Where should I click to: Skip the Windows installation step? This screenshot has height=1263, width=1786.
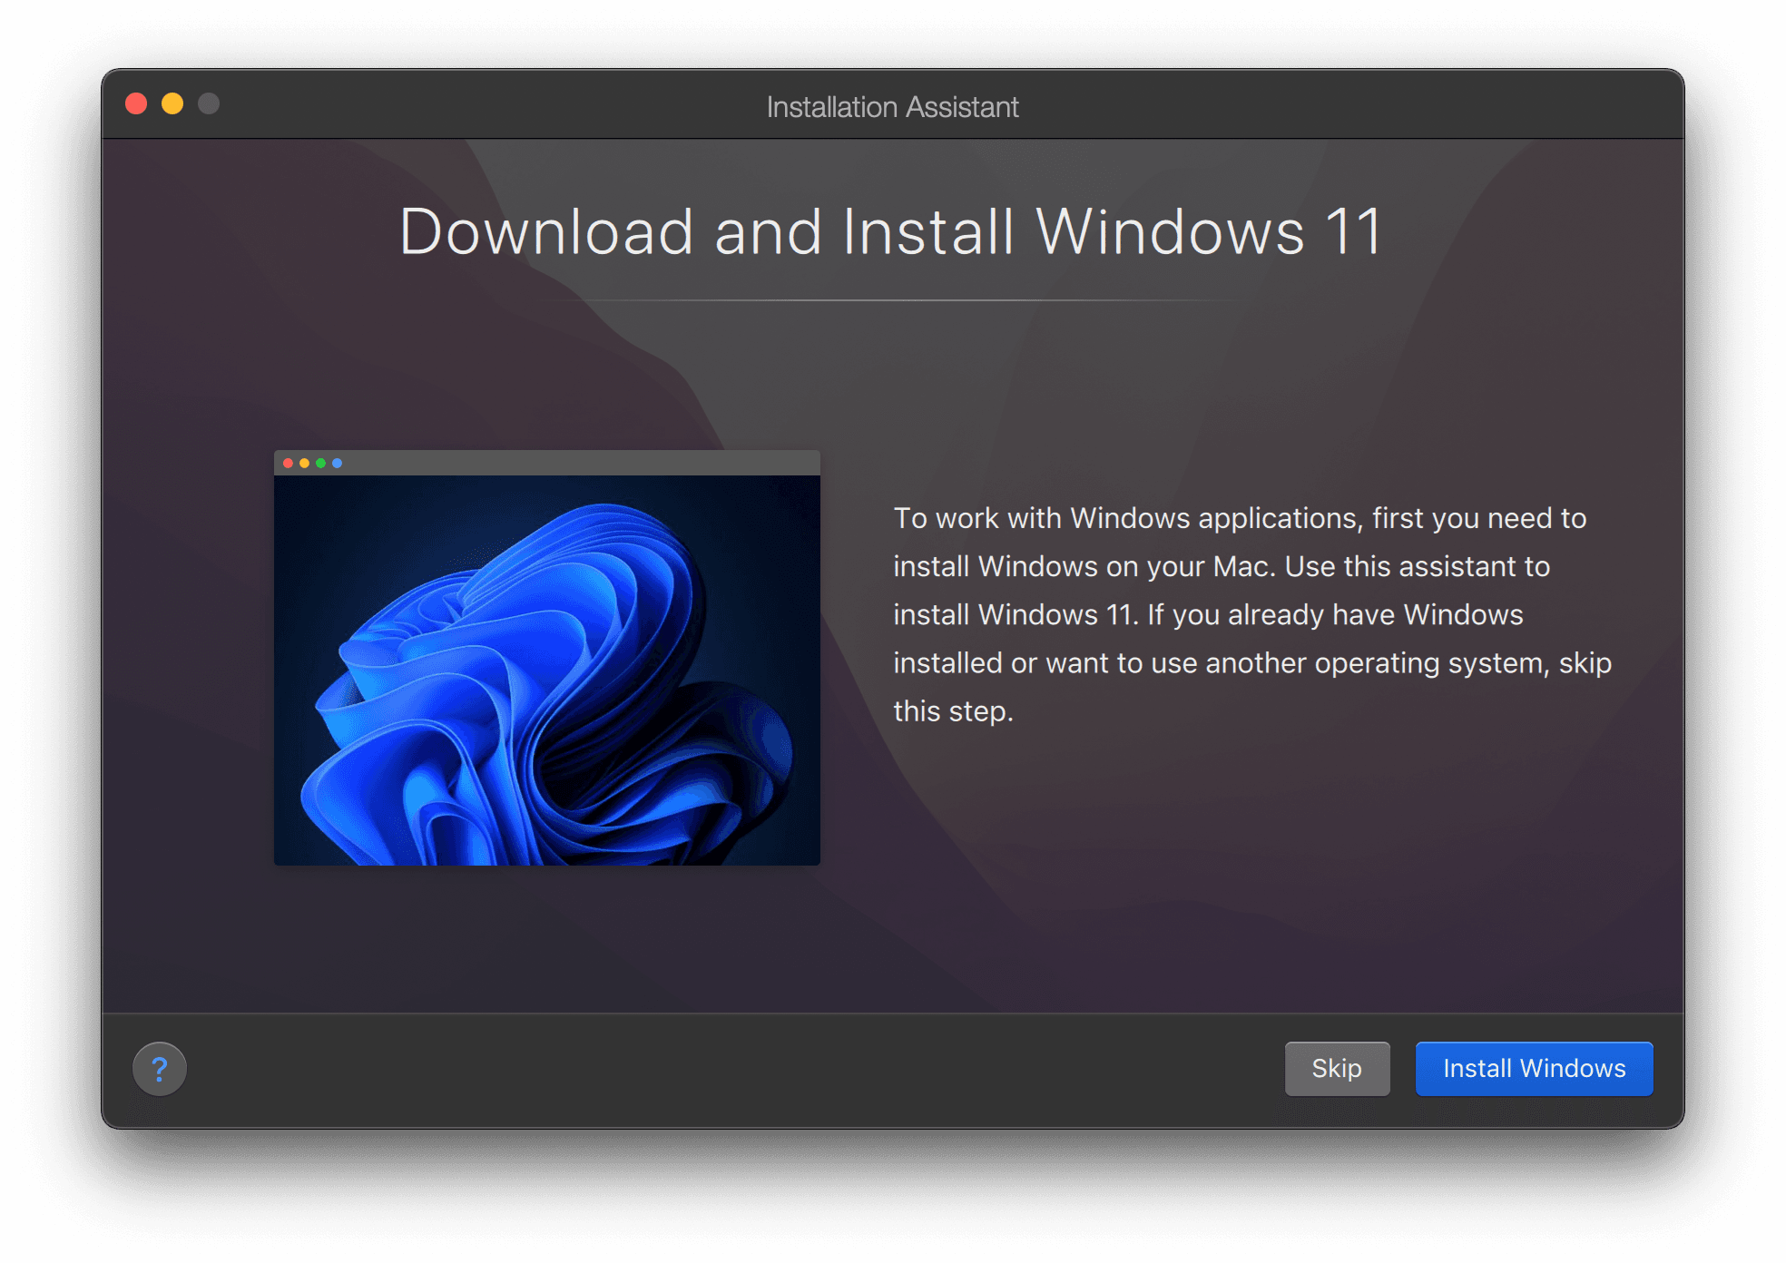(1337, 1069)
